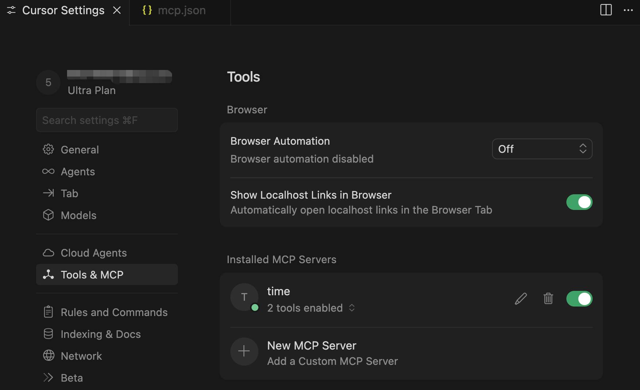Delete the time MCP server via trash icon
Image resolution: width=640 pixels, height=390 pixels.
click(548, 299)
